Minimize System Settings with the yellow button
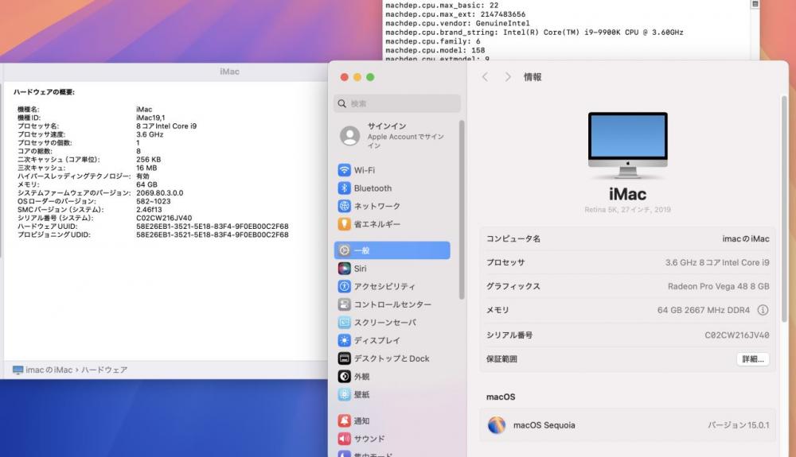This screenshot has height=457, width=796. tap(357, 77)
